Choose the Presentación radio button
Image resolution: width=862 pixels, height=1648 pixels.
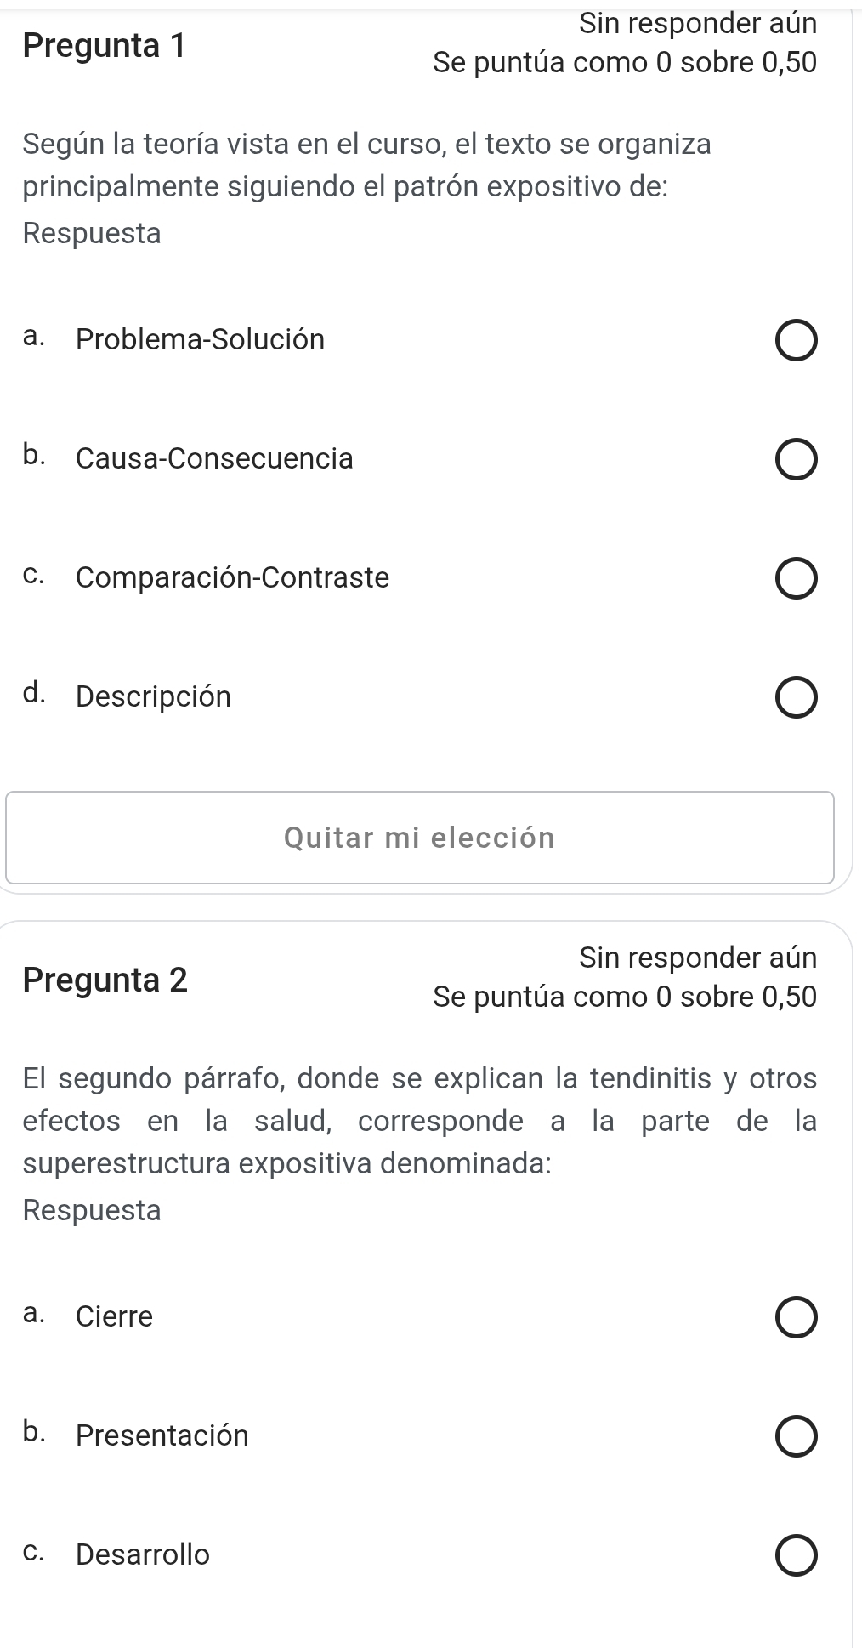(797, 1437)
